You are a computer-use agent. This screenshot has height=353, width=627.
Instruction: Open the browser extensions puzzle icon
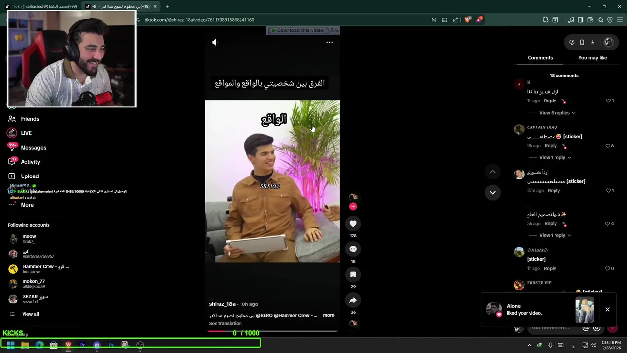545,20
